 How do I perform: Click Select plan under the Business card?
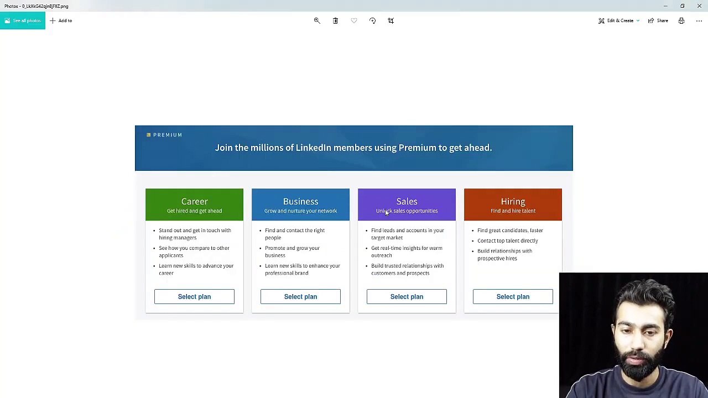click(x=300, y=297)
